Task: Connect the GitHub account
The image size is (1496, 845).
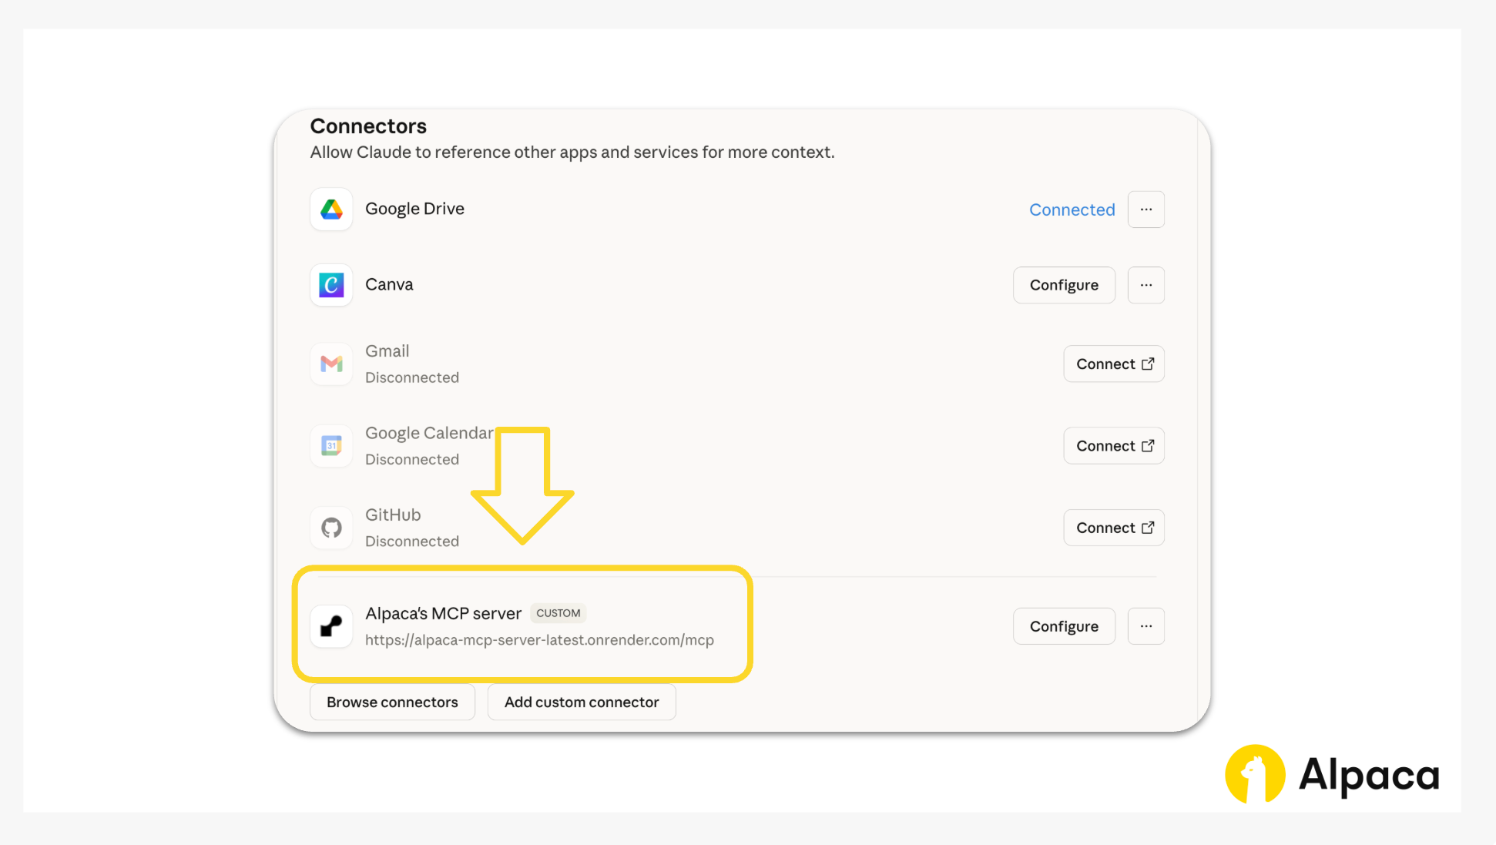Action: [x=1113, y=528]
